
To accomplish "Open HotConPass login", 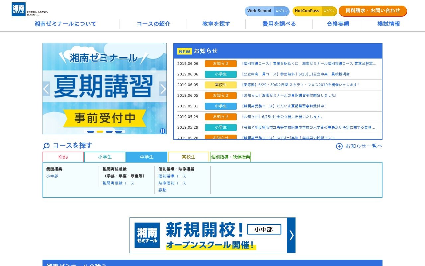I will 315,11.
